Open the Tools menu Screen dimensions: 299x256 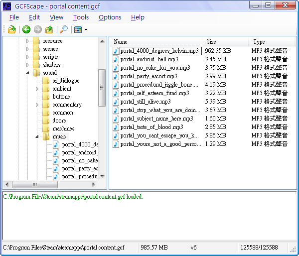click(81, 17)
